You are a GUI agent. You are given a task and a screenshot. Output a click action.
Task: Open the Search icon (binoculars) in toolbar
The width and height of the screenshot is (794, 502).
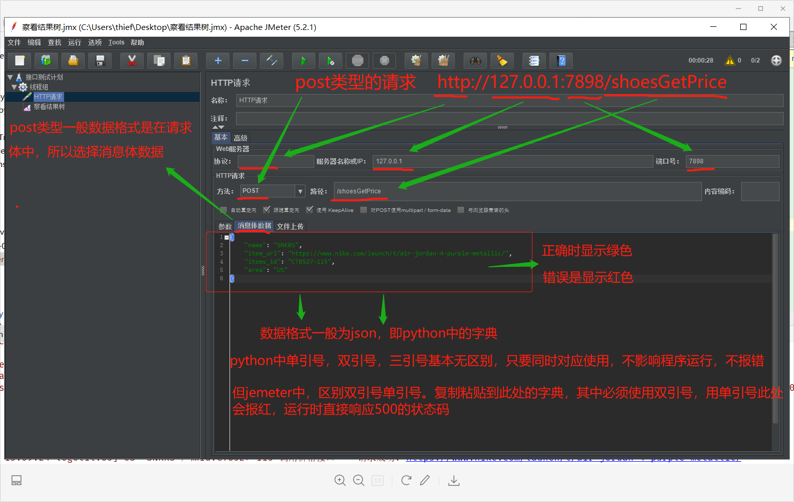[x=475, y=60]
